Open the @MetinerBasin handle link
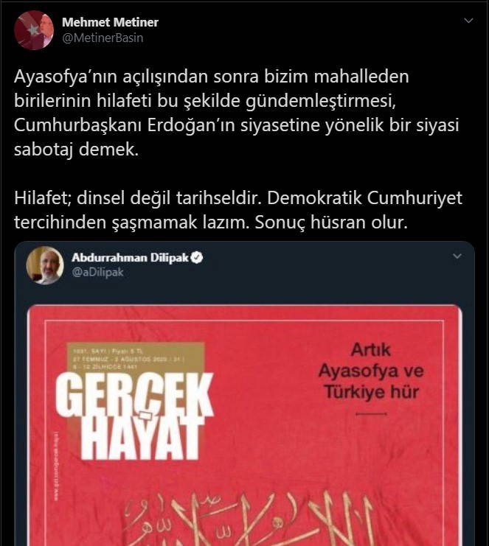Image resolution: width=489 pixels, height=546 pixels. click(103, 38)
